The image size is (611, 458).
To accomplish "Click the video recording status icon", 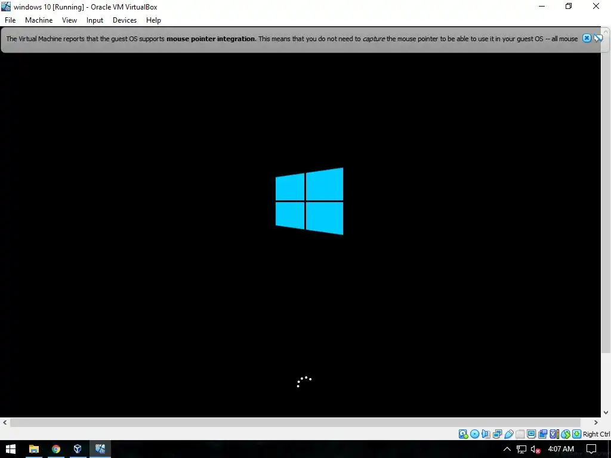I will coord(542,434).
